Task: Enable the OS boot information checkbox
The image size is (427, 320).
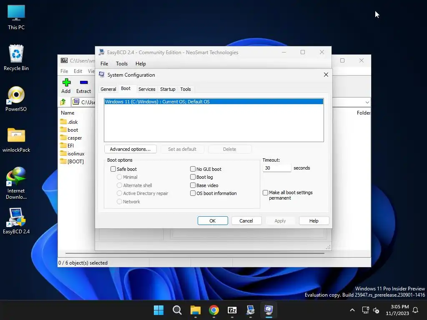Action: click(x=193, y=193)
